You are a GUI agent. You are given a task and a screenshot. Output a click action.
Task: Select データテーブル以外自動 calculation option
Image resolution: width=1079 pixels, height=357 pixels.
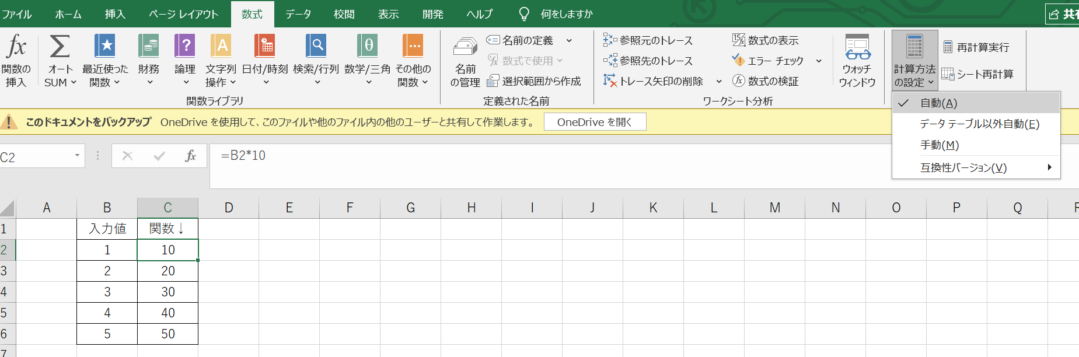(979, 124)
